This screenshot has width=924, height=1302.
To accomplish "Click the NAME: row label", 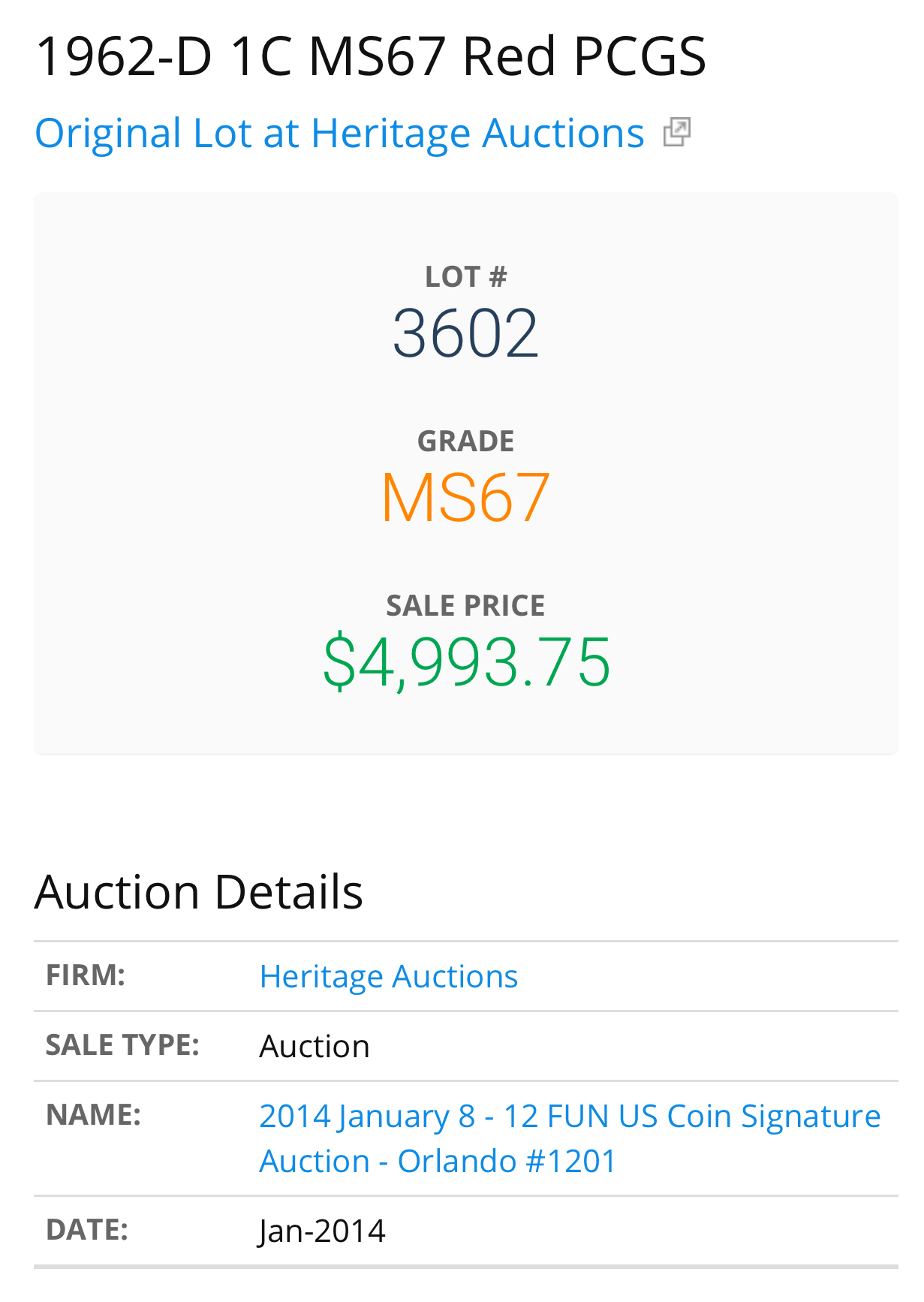I will [x=93, y=1115].
